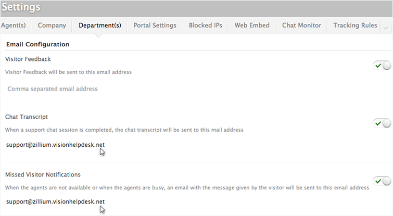393x216 pixels.
Task: Expand the more-tabs chevron after Tracking Rules
Action: pyautogui.click(x=385, y=26)
